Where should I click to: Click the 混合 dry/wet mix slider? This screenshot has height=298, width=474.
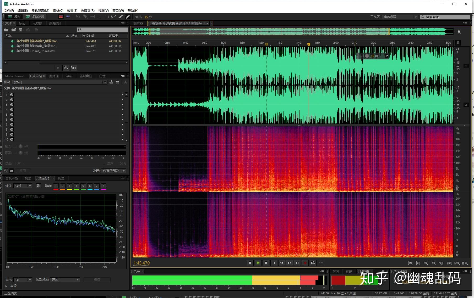(65, 164)
